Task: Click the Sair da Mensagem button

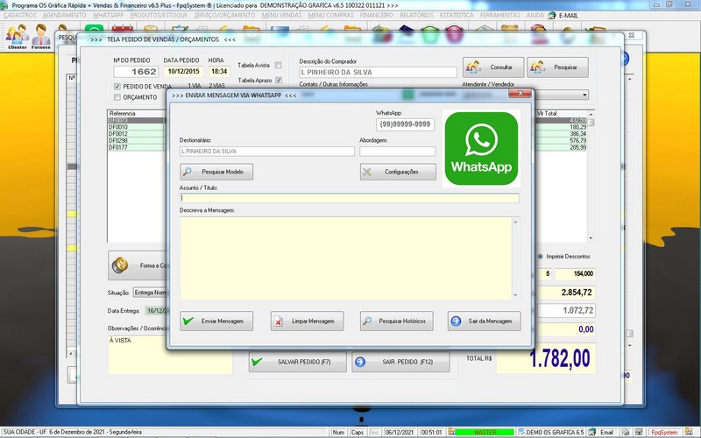Action: [485, 321]
